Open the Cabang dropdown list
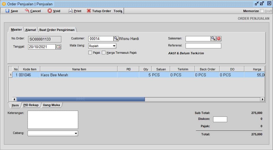The image size is (273, 150). coord(76,133)
